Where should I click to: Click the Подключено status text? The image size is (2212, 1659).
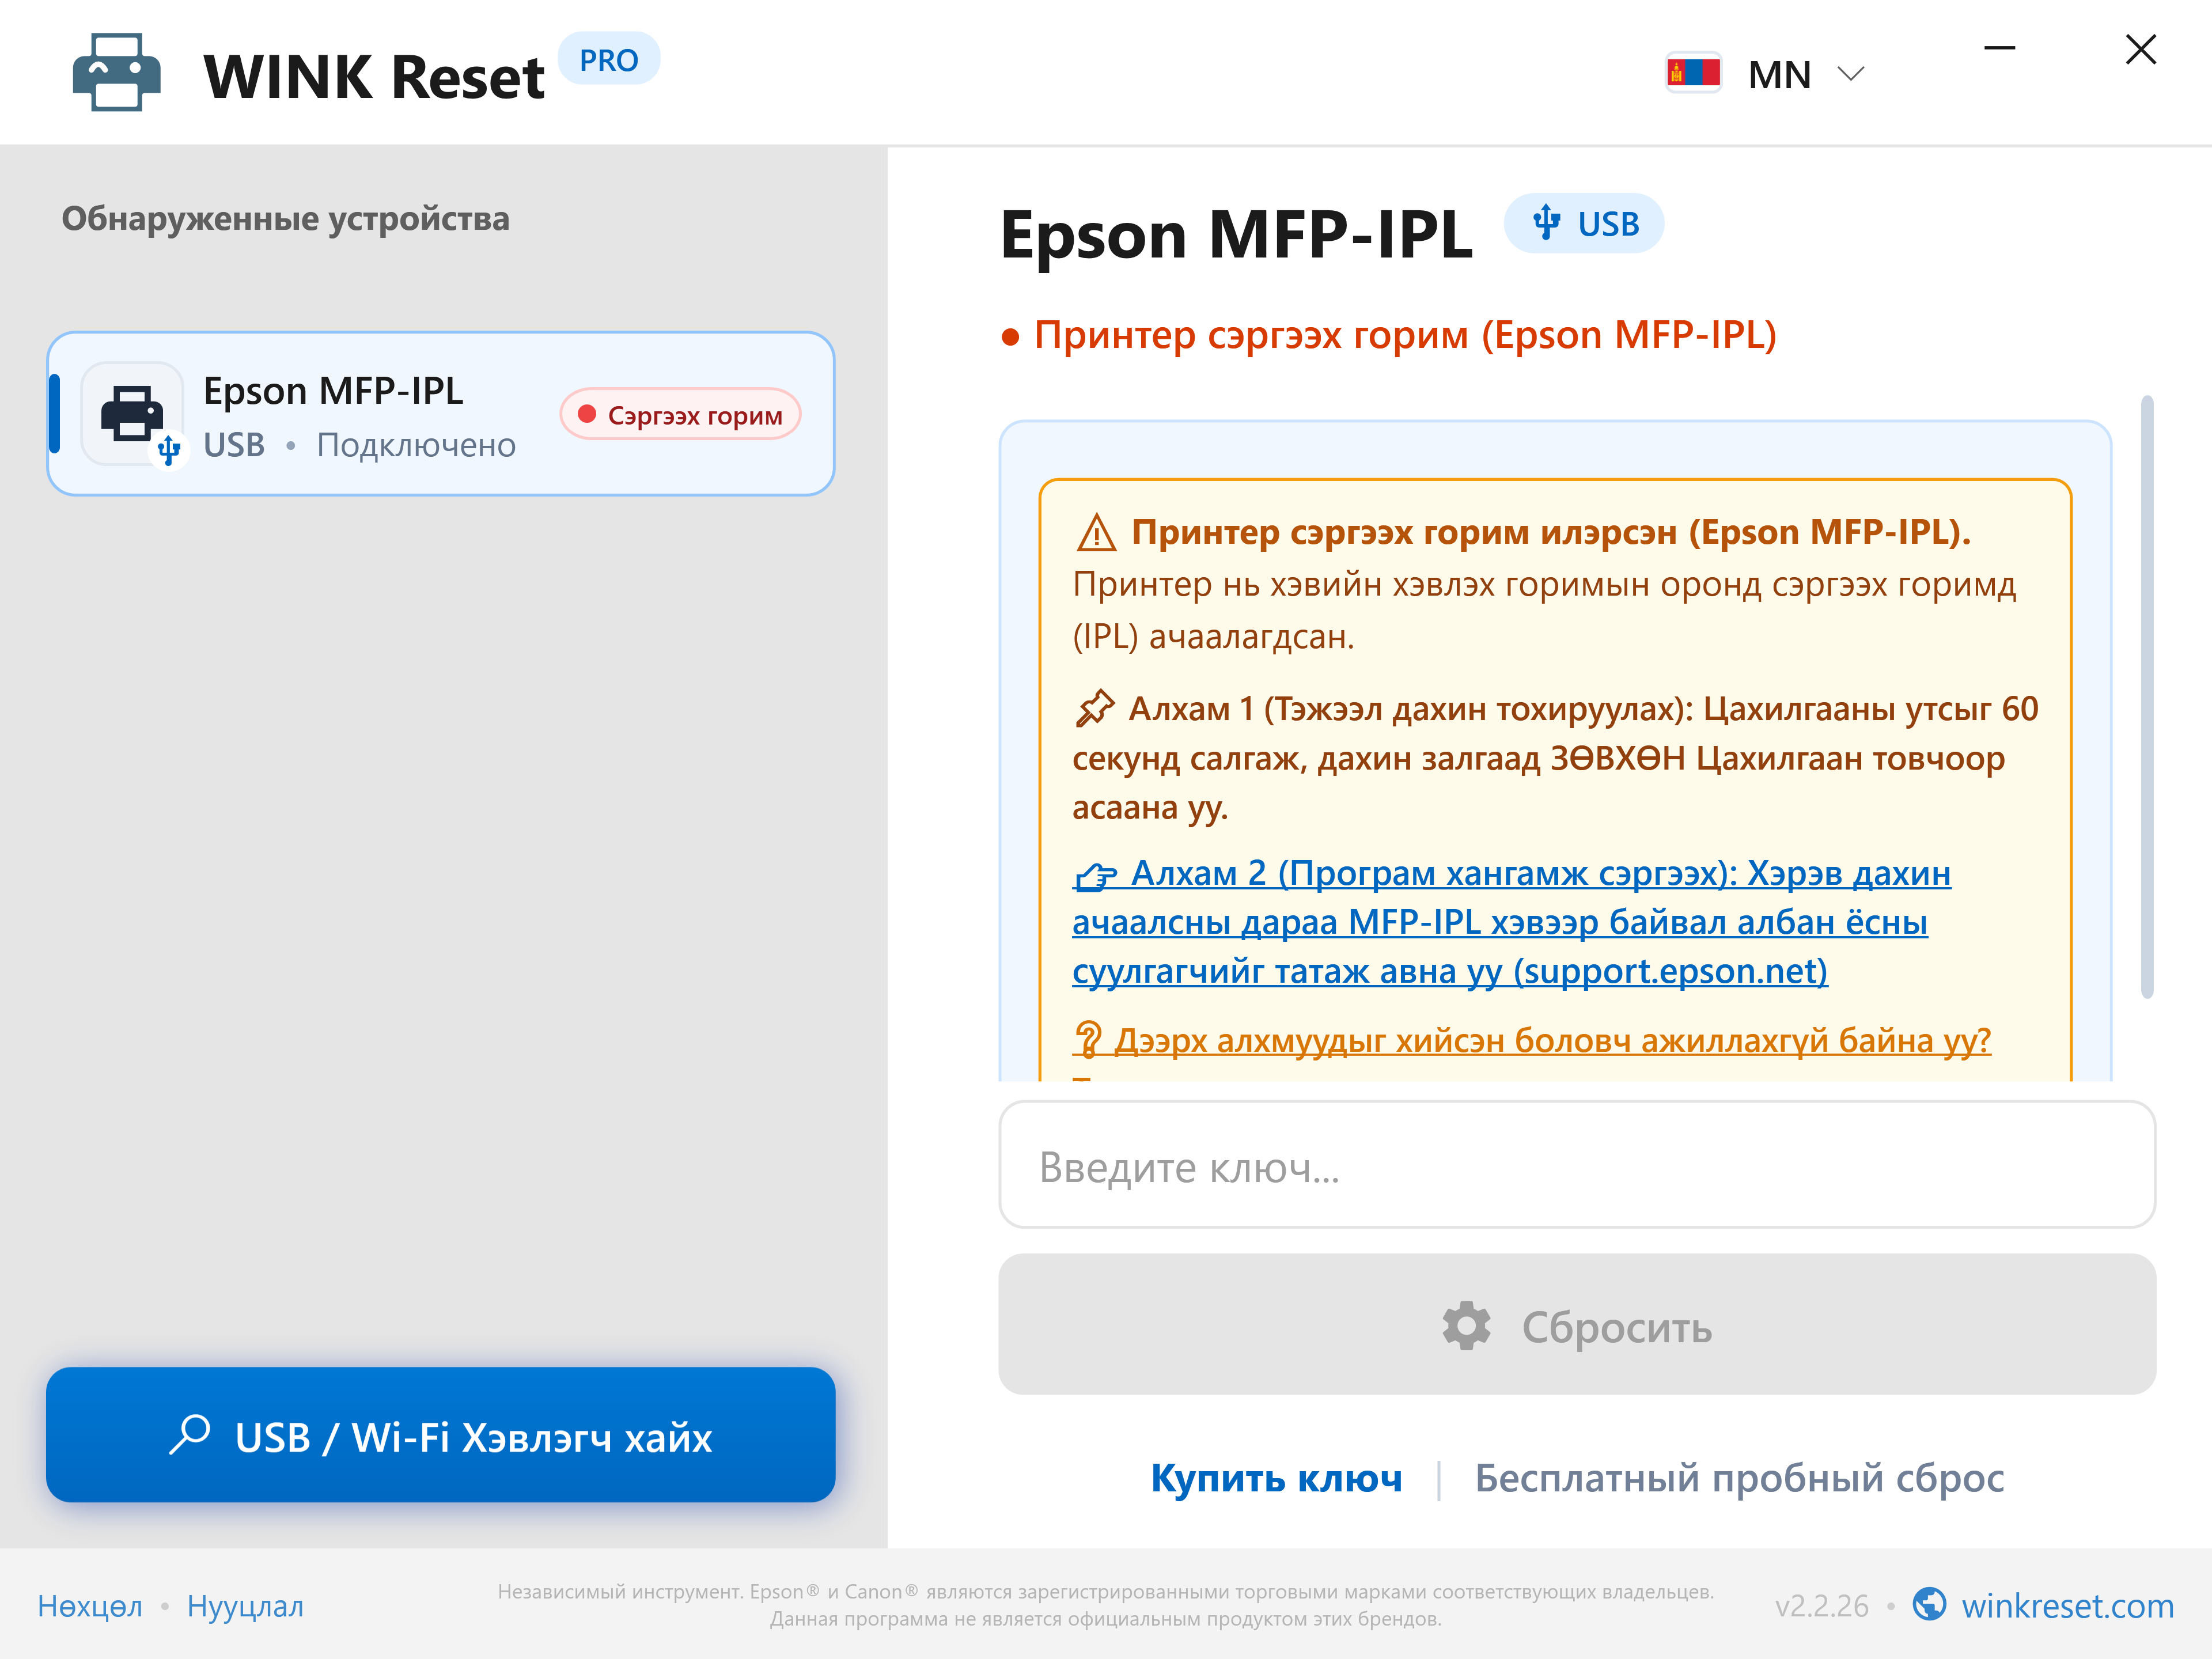tap(416, 445)
